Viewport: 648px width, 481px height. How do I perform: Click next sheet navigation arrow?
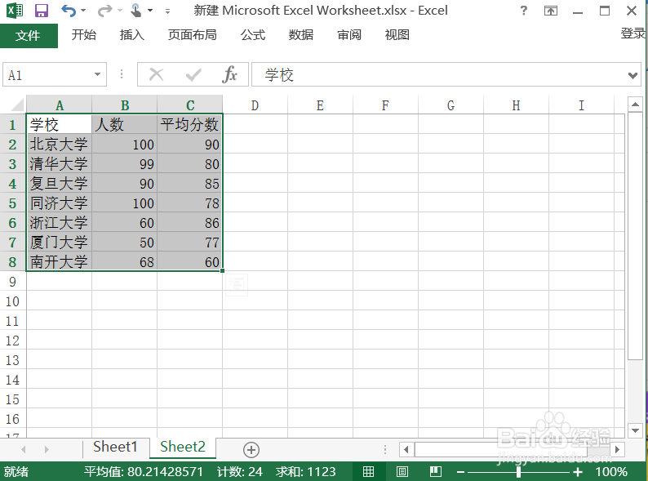[x=47, y=450]
